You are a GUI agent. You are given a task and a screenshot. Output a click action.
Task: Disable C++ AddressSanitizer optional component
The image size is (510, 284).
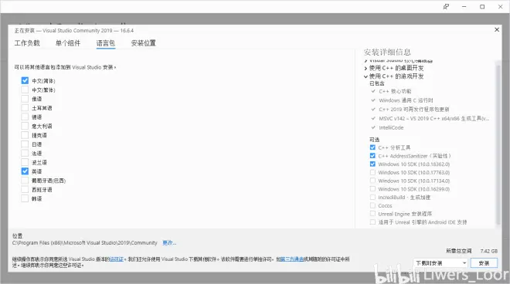point(372,156)
